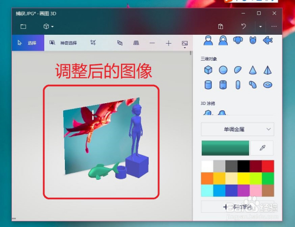Choose the indigo color swatch
Viewport: 295px width, 227px height.
point(231,190)
